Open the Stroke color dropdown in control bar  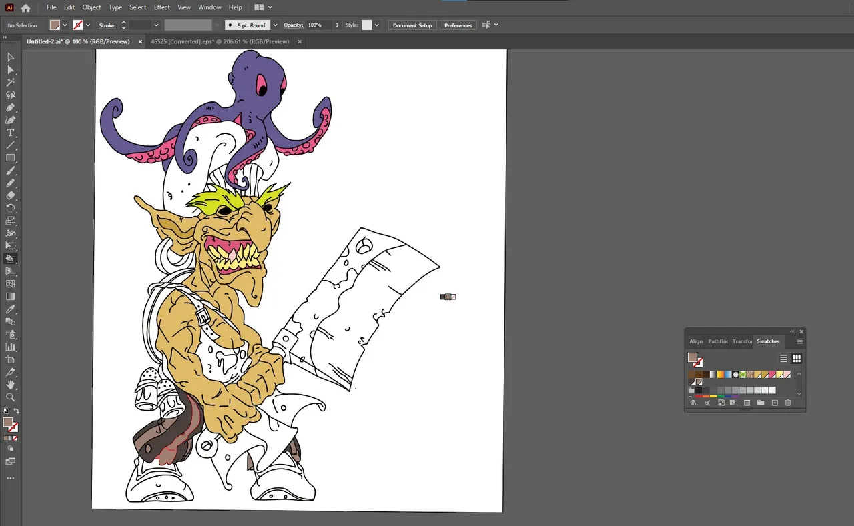pyautogui.click(x=87, y=25)
